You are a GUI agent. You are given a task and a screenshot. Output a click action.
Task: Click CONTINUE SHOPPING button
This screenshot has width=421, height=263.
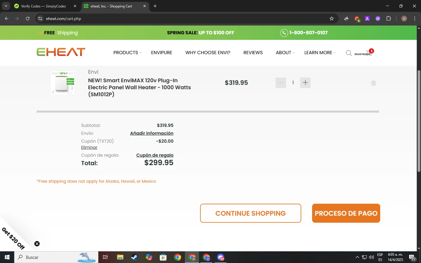251,213
